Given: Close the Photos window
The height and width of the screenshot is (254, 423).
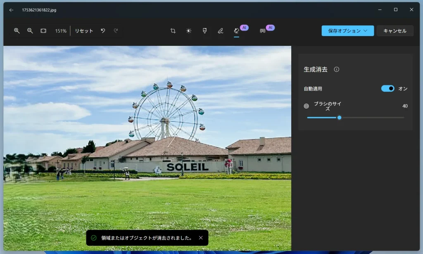Looking at the screenshot, I should [x=411, y=10].
